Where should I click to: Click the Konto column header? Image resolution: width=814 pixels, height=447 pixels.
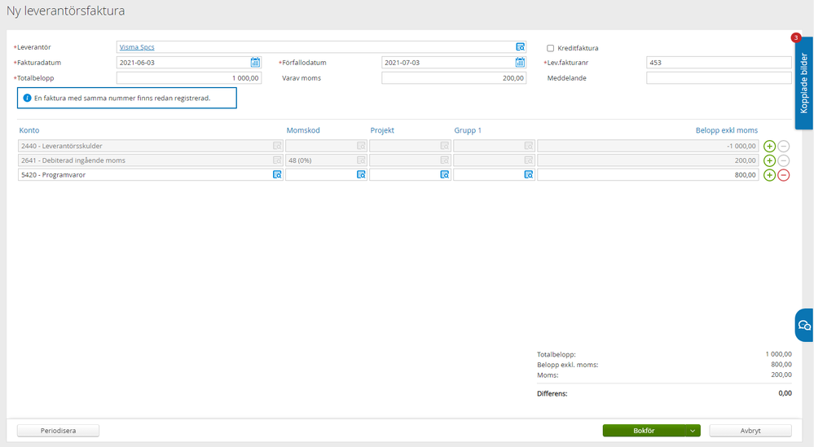[29, 130]
